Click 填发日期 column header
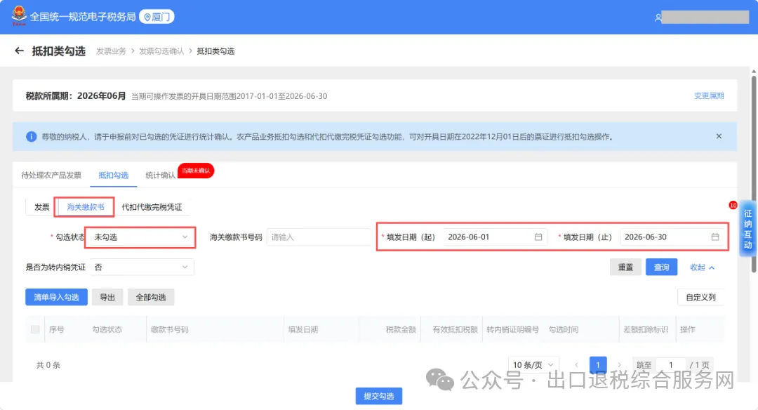Image resolution: width=758 pixels, height=410 pixels. pyautogui.click(x=303, y=329)
